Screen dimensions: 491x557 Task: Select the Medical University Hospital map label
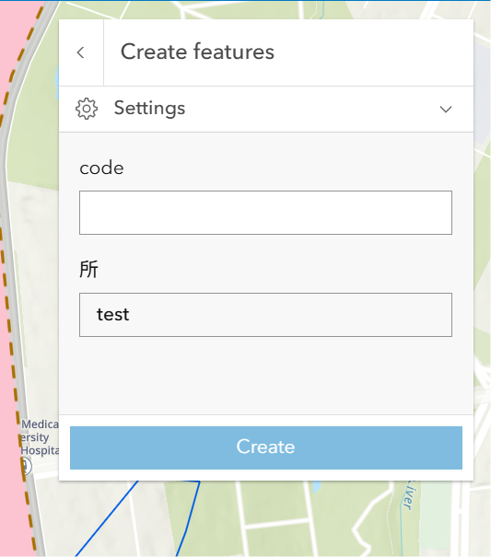tap(39, 437)
